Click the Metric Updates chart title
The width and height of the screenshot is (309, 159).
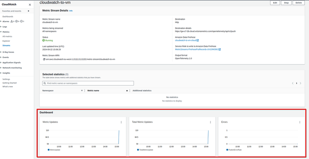50,122
